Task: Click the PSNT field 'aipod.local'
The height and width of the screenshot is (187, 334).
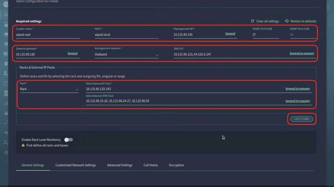Action: click(x=127, y=34)
